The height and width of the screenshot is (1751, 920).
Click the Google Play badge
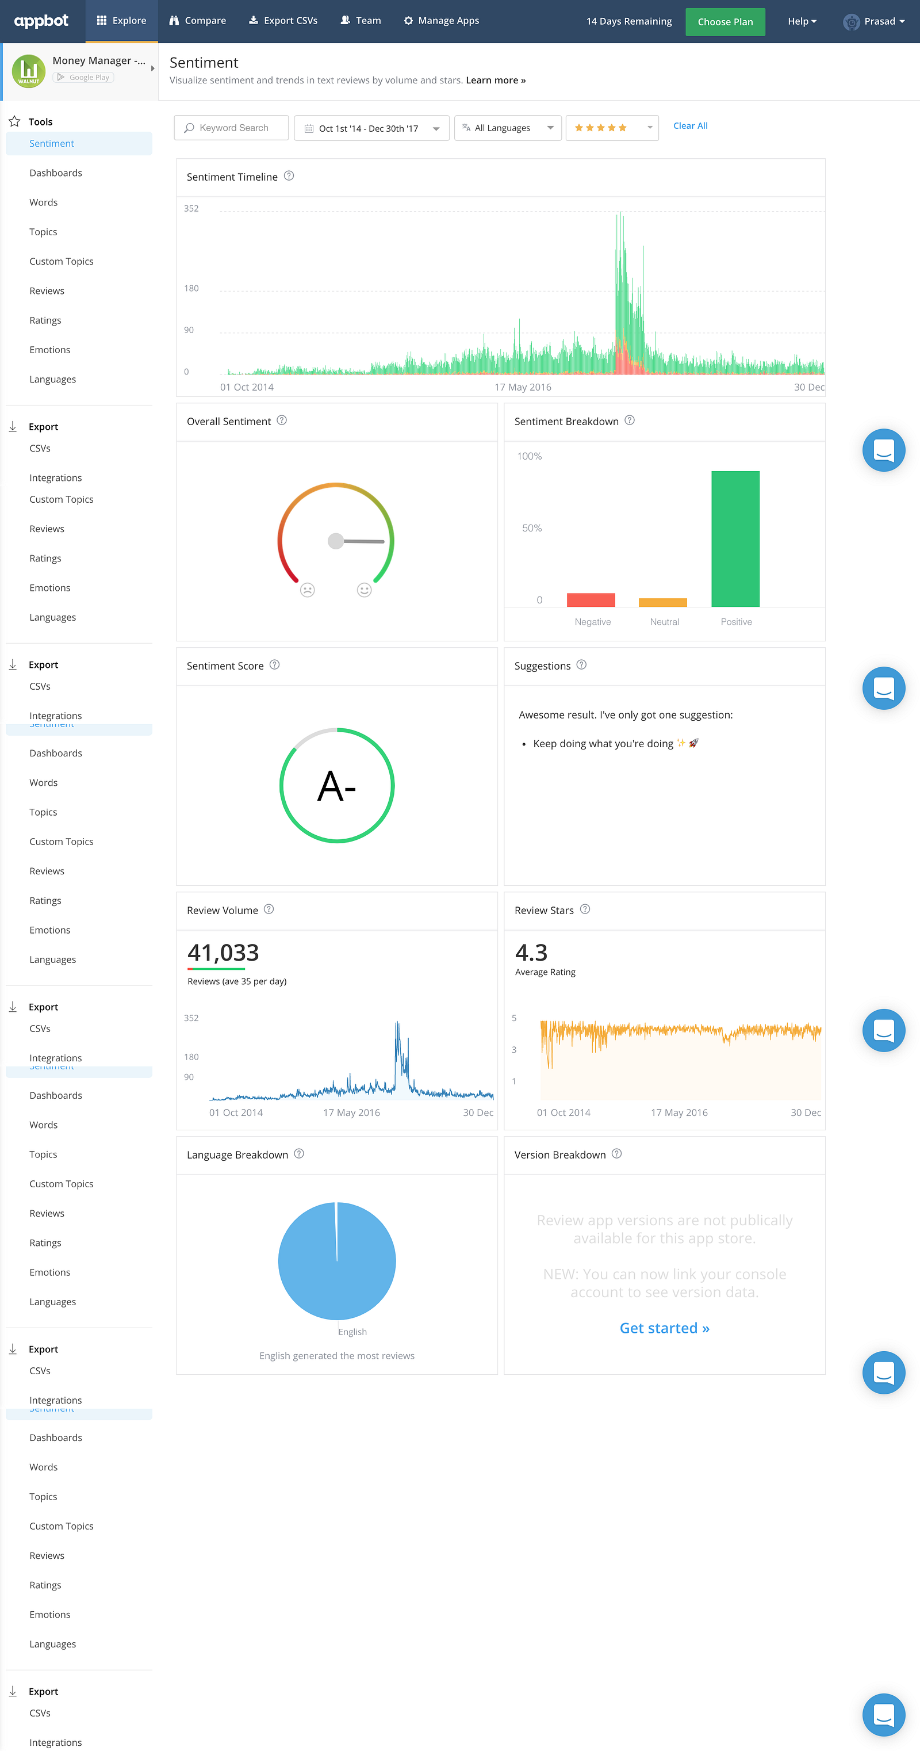pos(83,78)
